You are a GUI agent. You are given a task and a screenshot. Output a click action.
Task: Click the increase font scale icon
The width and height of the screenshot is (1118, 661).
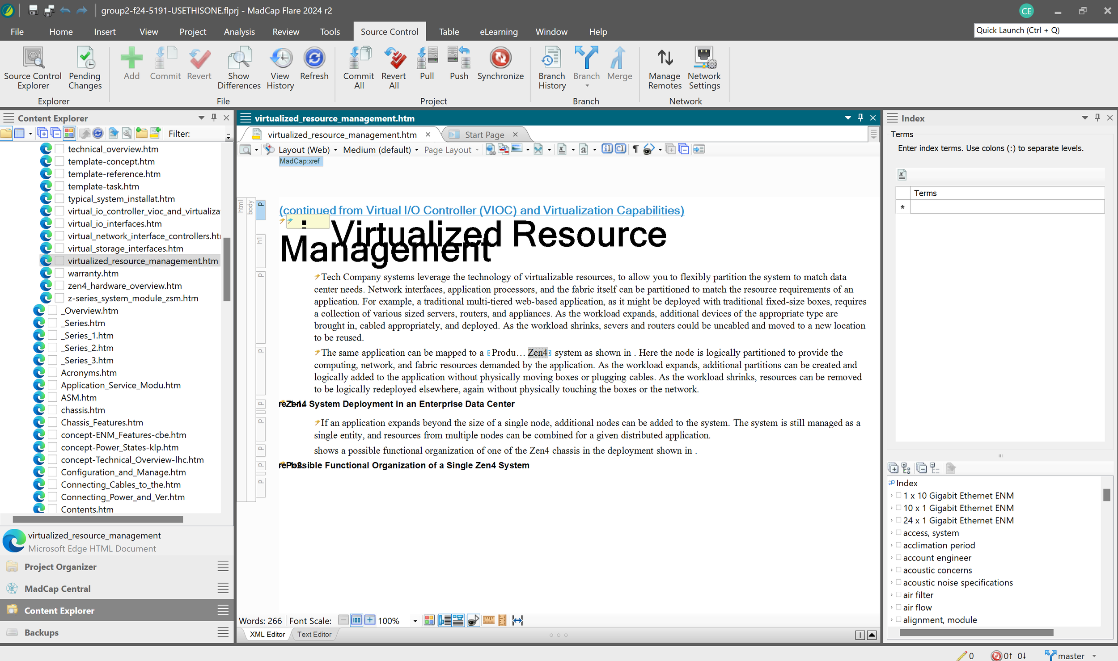[370, 620]
